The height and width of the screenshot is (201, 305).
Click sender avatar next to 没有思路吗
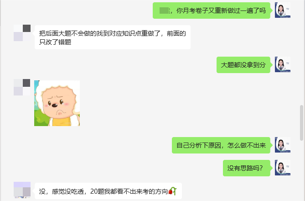coord(283,168)
